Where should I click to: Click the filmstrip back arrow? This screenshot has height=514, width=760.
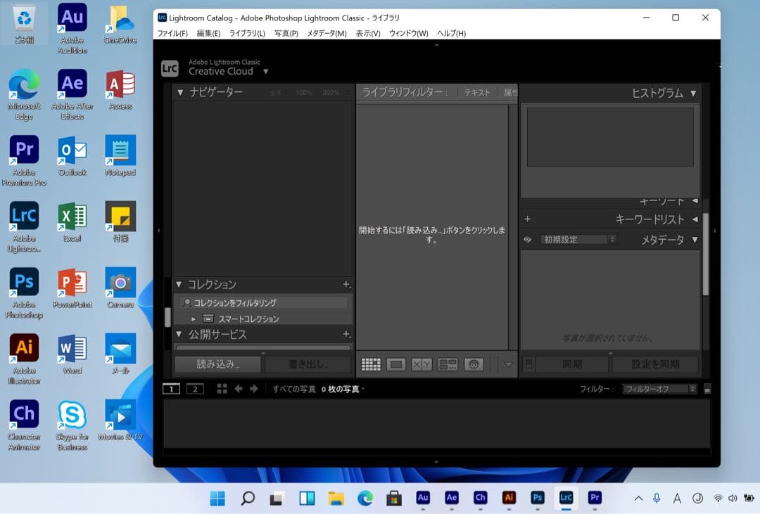(239, 388)
